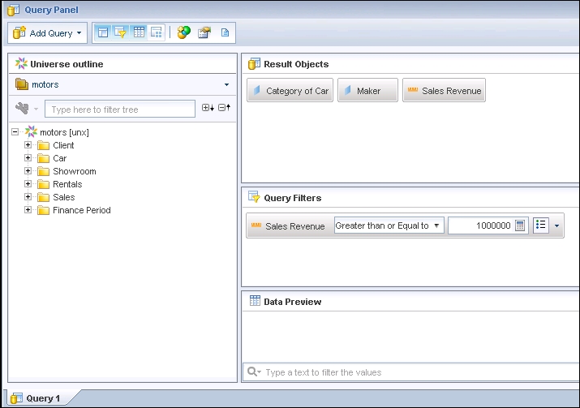Expand the Showroom folder
The height and width of the screenshot is (408, 580).
(28, 170)
